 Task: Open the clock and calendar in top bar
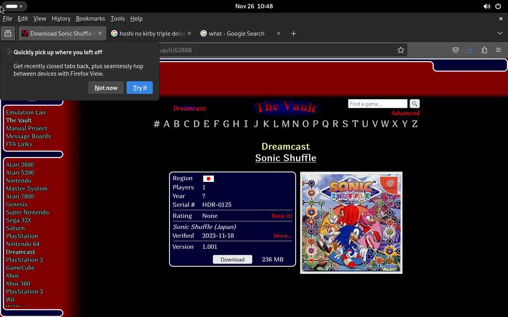point(254,6)
